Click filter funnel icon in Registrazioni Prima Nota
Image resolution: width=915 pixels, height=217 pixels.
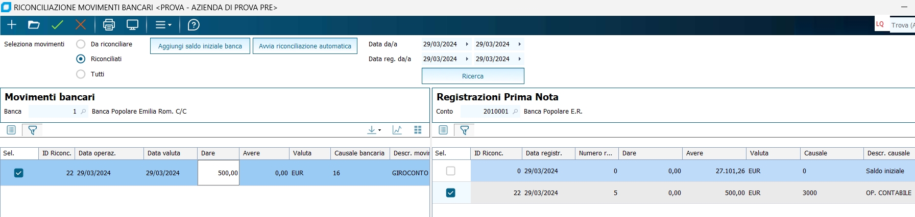pos(464,130)
